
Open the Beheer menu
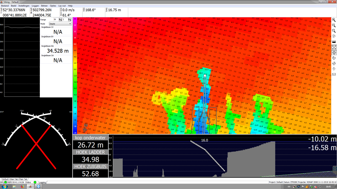click(44, 6)
